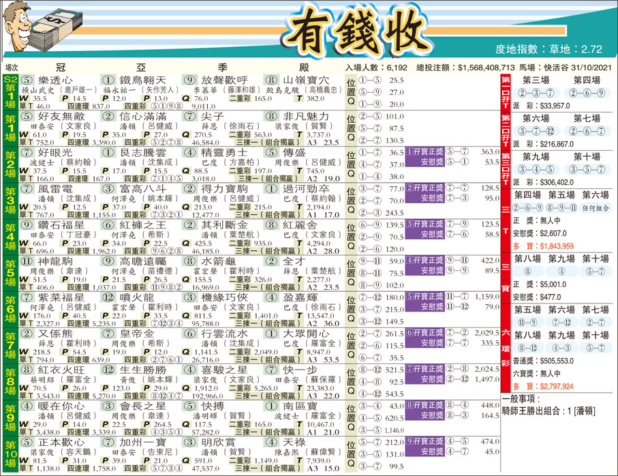Click horse name 神龍駒

(x=56, y=261)
